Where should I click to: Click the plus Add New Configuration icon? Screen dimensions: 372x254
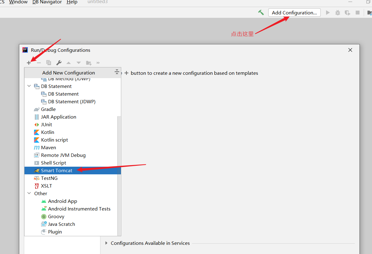(x=29, y=63)
